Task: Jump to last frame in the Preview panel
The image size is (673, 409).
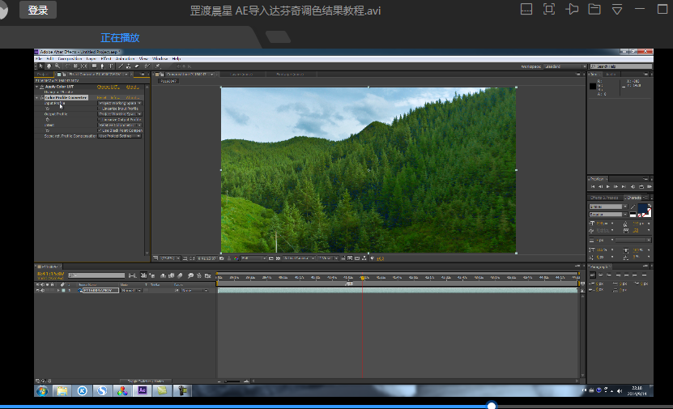Action: (624, 187)
